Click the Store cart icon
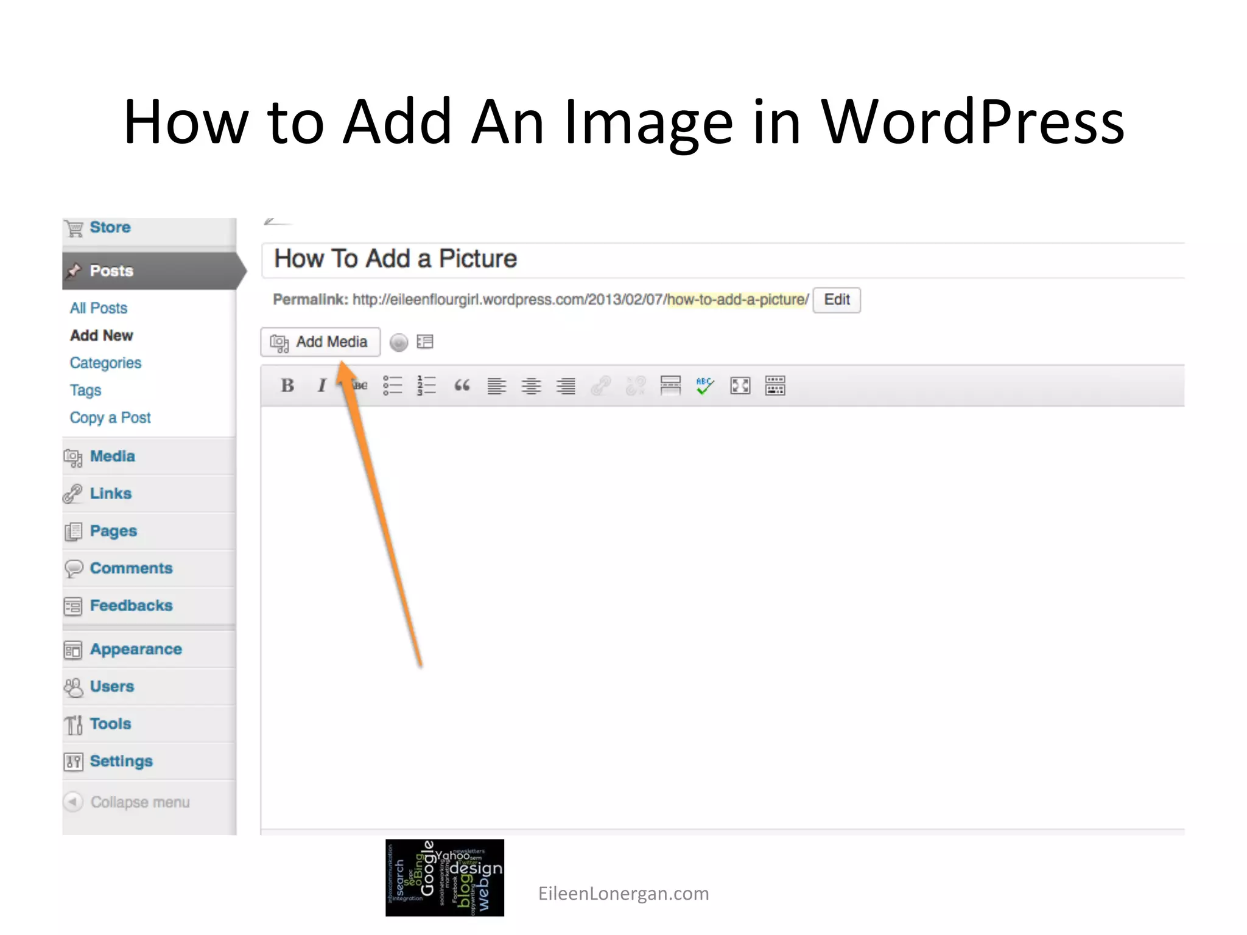Image resolution: width=1247 pixels, height=935 pixels. point(74,228)
